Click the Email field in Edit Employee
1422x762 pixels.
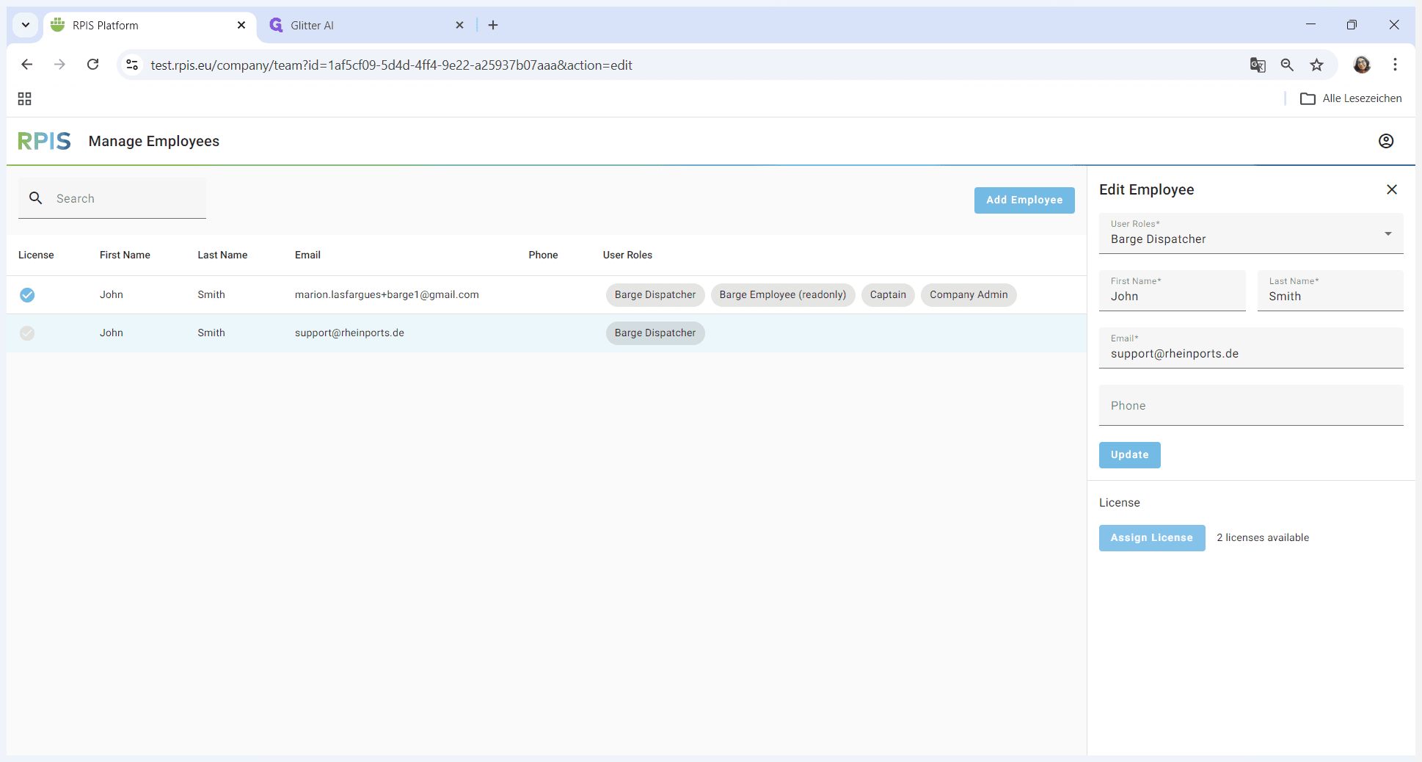[1251, 348]
